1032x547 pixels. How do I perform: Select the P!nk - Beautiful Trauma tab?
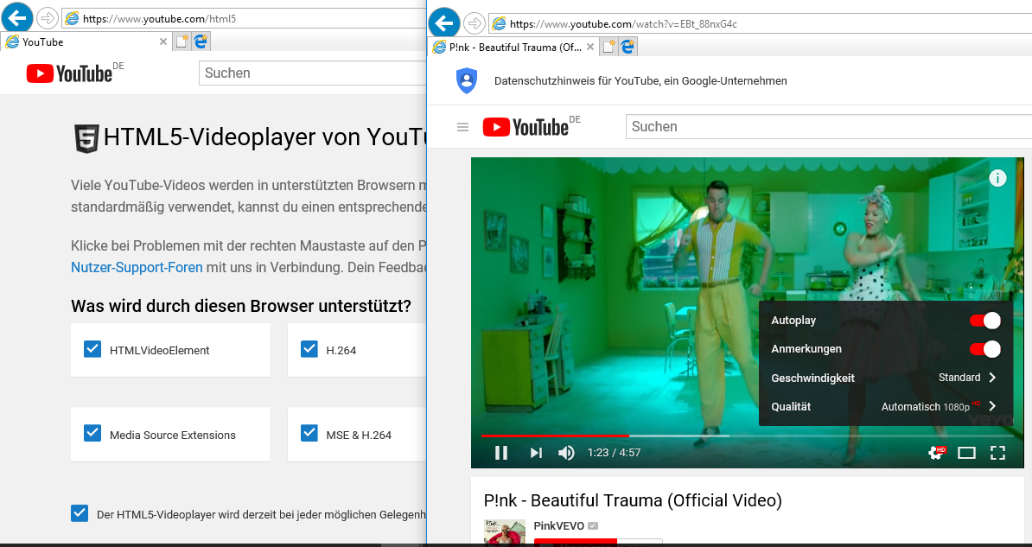(513, 47)
